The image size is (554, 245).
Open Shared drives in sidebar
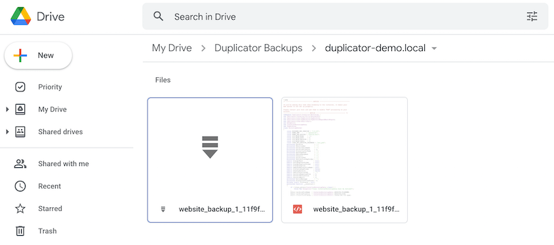(60, 132)
